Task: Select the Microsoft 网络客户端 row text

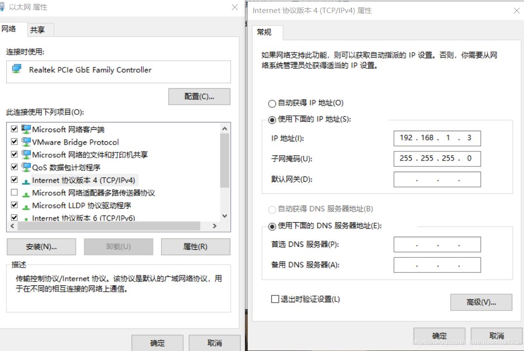Action: (x=68, y=129)
